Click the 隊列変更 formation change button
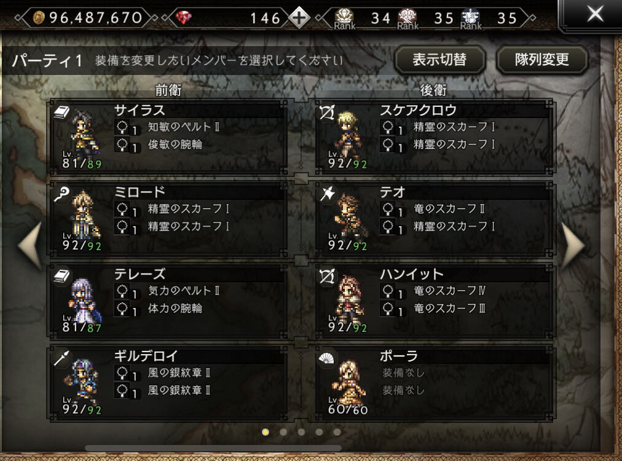The height and width of the screenshot is (461, 622). point(542,60)
